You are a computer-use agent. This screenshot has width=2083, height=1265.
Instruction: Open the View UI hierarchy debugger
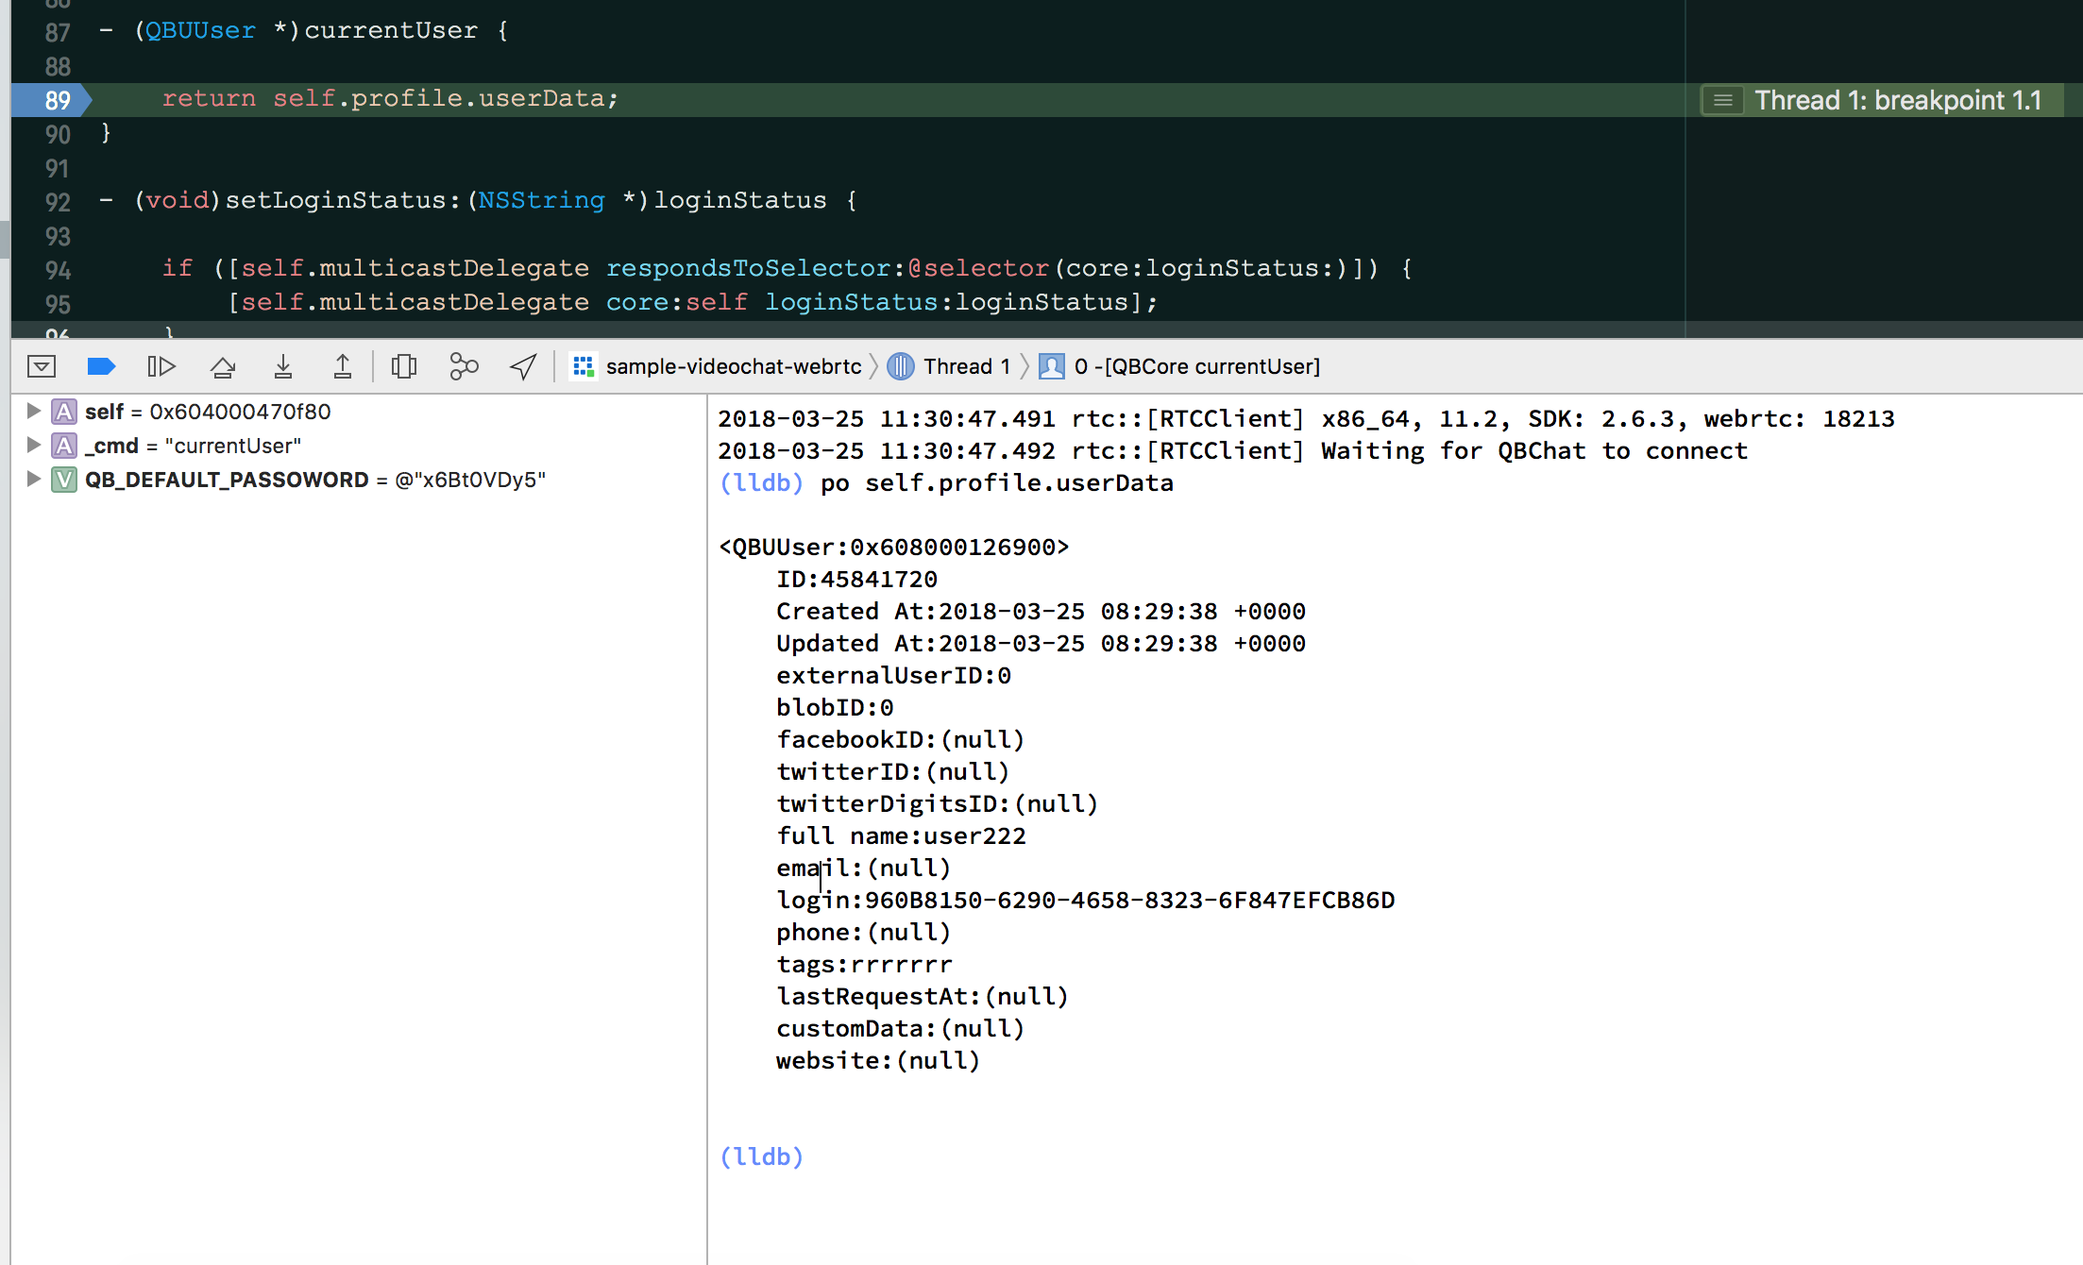[404, 366]
